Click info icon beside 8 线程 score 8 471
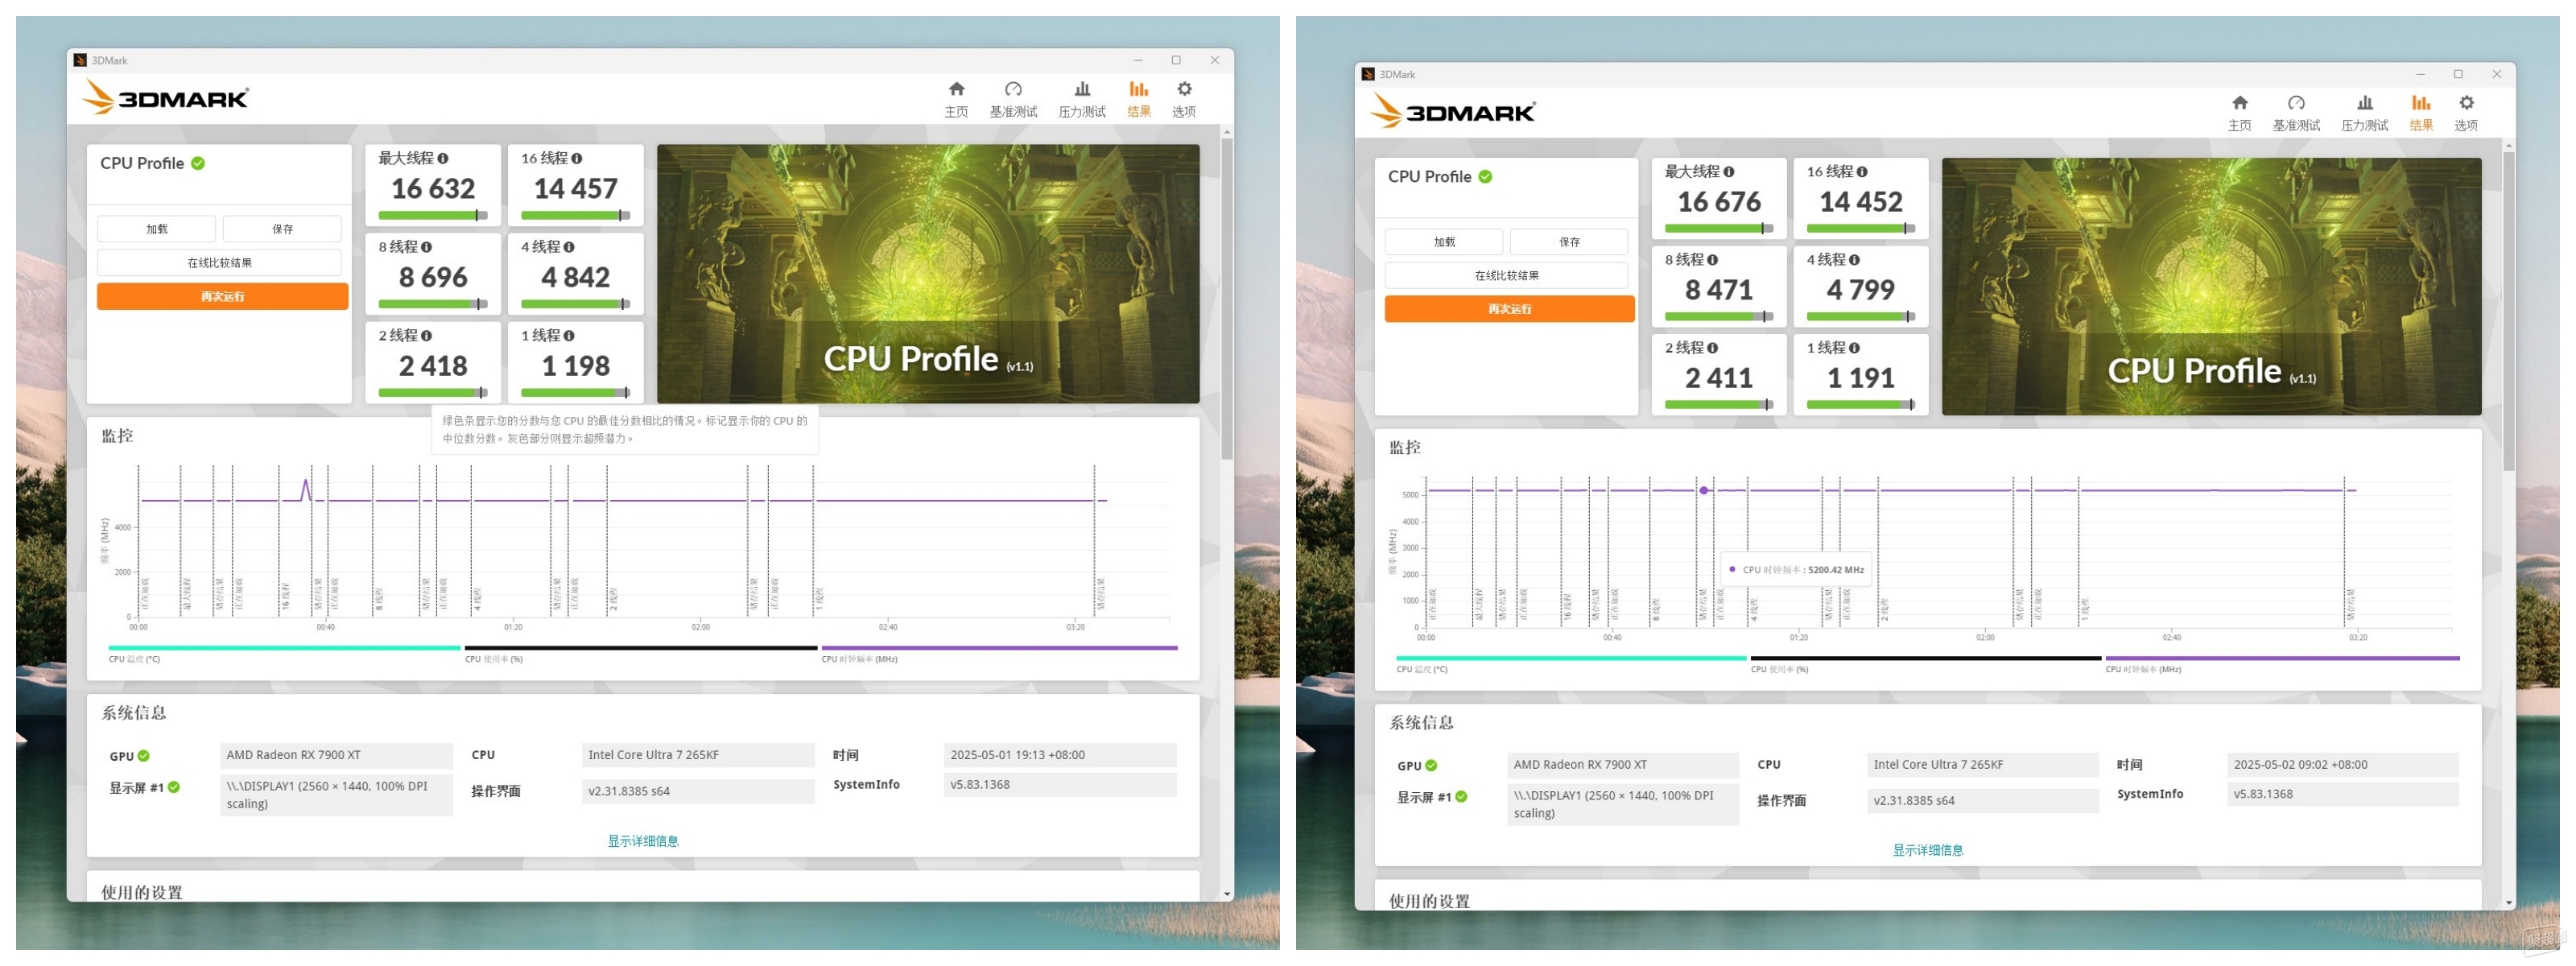This screenshot has height=966, width=2576. click(1713, 260)
